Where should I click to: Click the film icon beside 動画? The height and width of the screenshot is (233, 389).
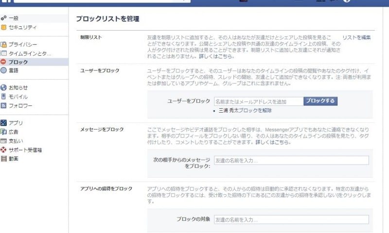point(3,159)
